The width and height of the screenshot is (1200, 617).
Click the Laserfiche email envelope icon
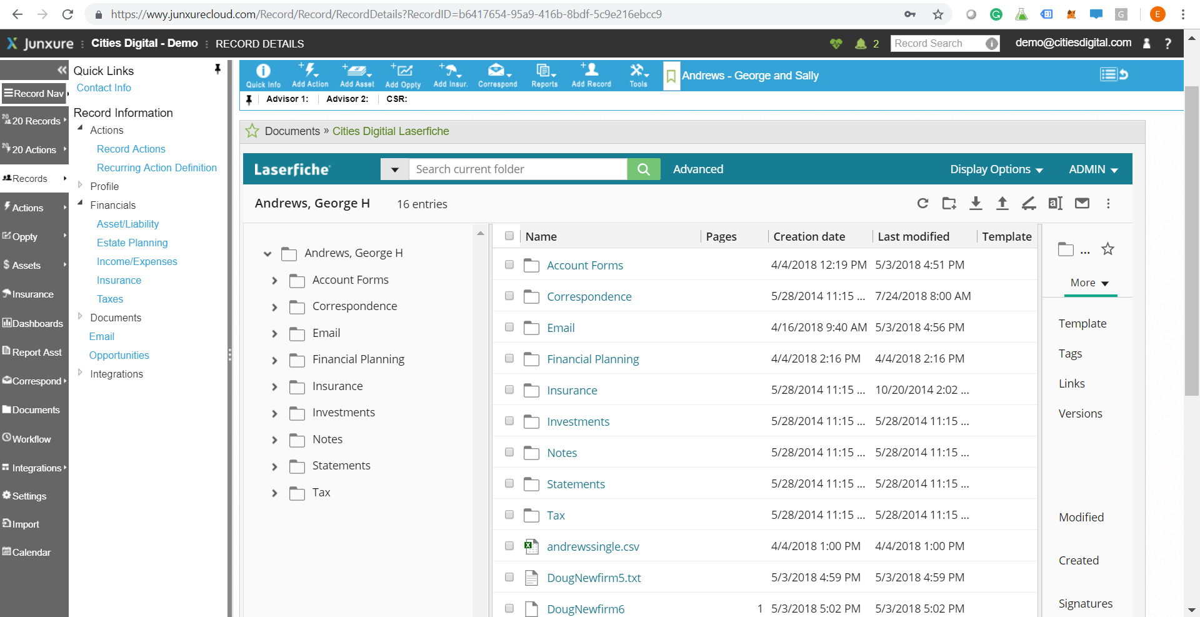pyautogui.click(x=1082, y=203)
